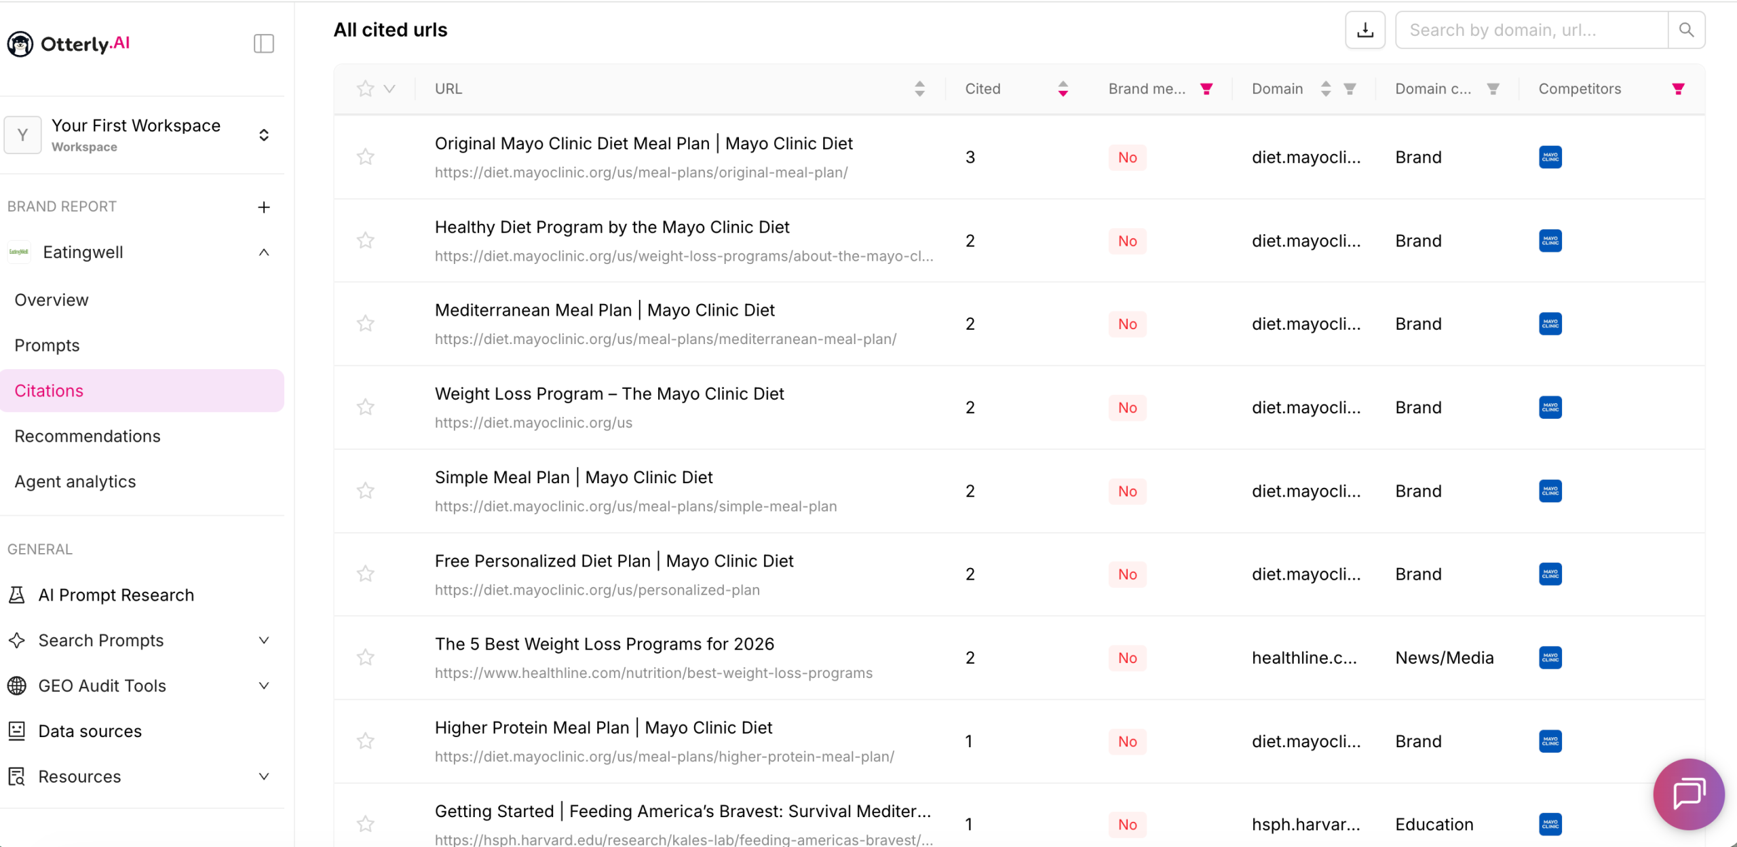Click Mayo Clinic competitor icon in Original Meal Plan row
This screenshot has width=1737, height=847.
(x=1550, y=157)
